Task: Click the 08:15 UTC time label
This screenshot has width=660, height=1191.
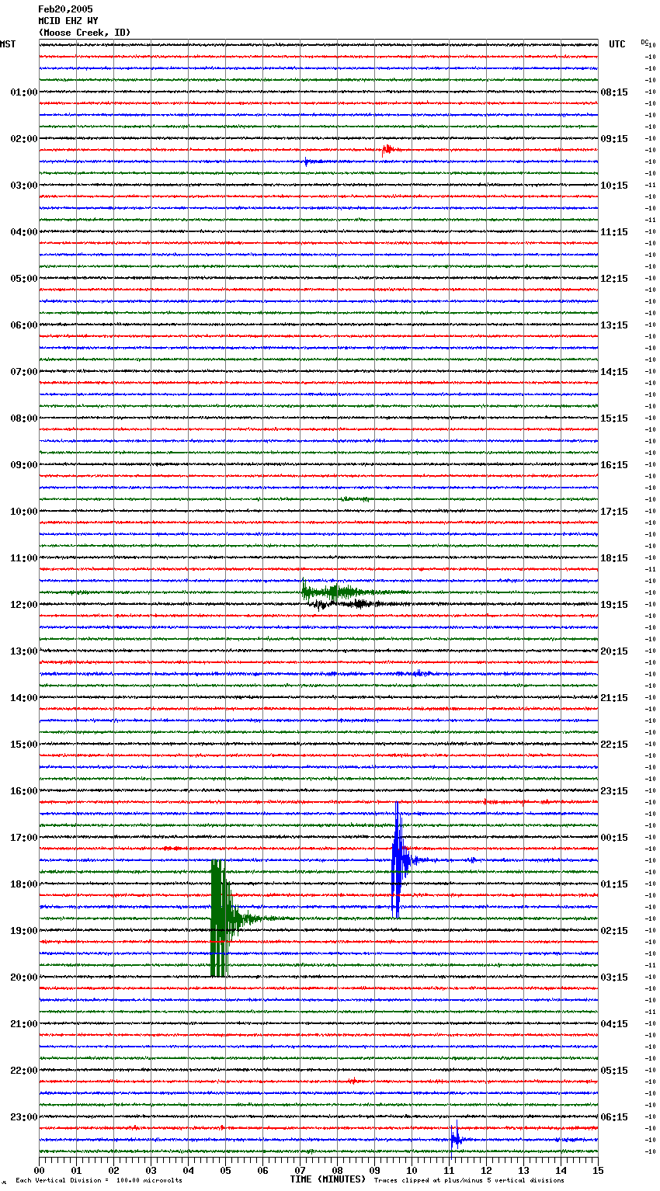Action: (614, 92)
